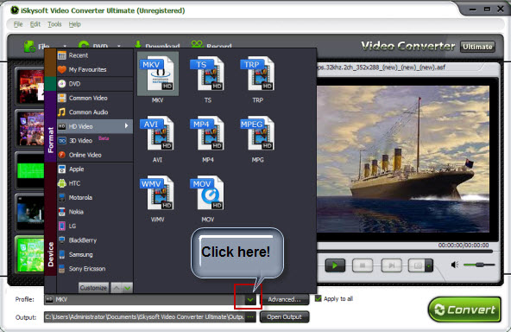Select the MPEG HD format icon
511x332 pixels.
[257, 133]
